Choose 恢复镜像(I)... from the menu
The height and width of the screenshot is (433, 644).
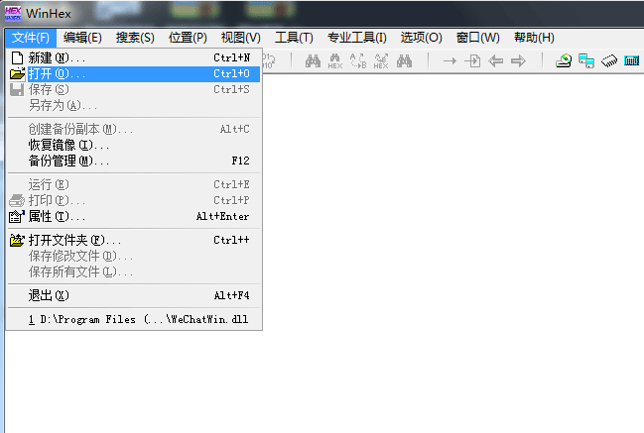[x=134, y=145]
